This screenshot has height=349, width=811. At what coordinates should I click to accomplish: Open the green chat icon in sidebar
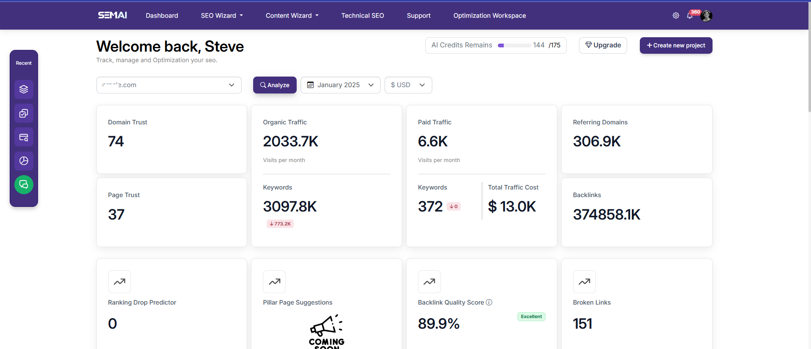[x=24, y=184]
